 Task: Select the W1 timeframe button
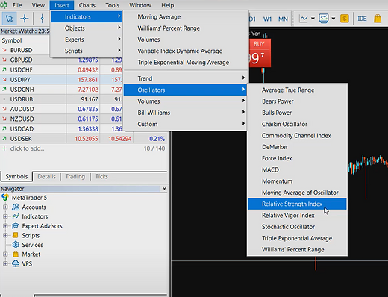[267, 19]
